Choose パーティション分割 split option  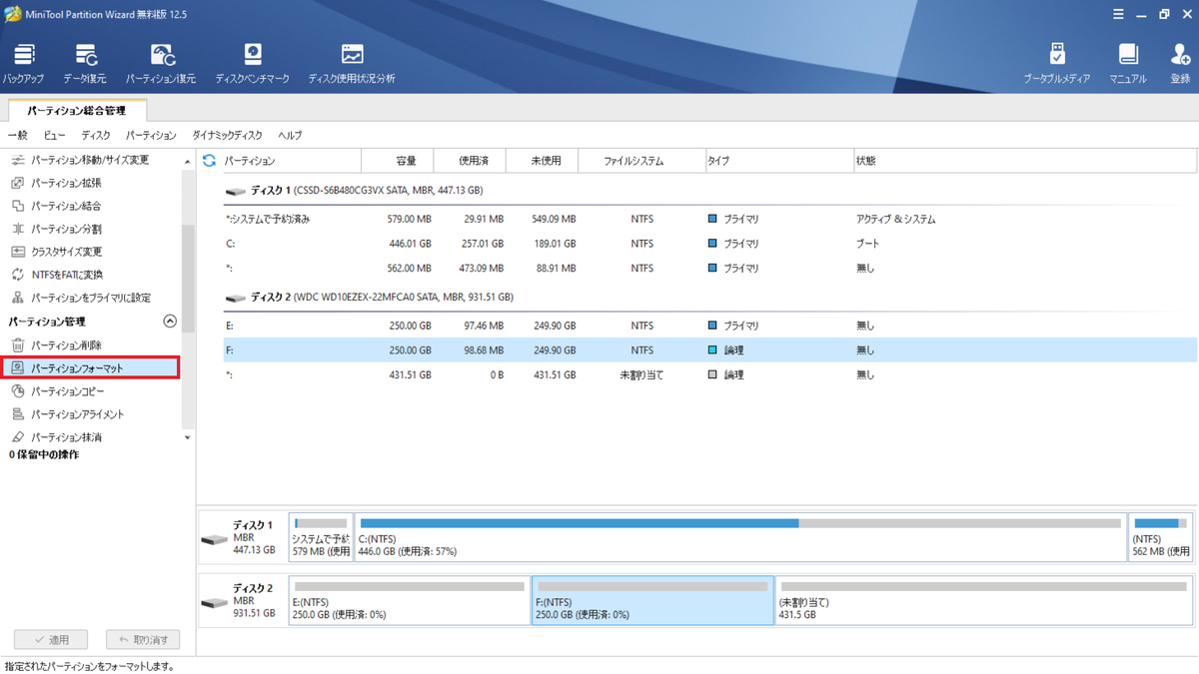coord(57,229)
